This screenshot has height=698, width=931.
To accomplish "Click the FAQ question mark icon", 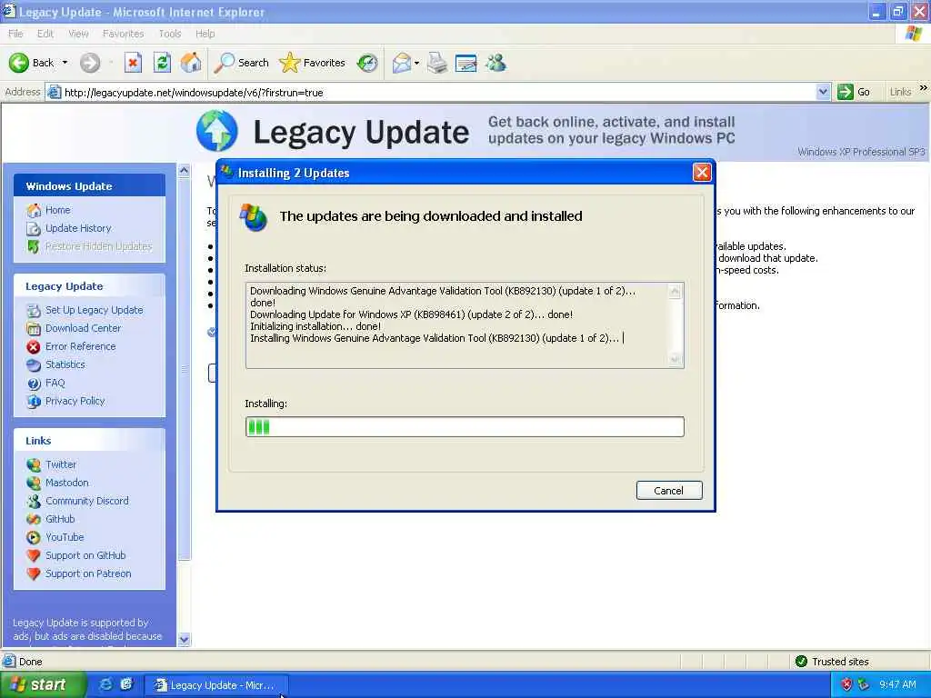I will [34, 384].
